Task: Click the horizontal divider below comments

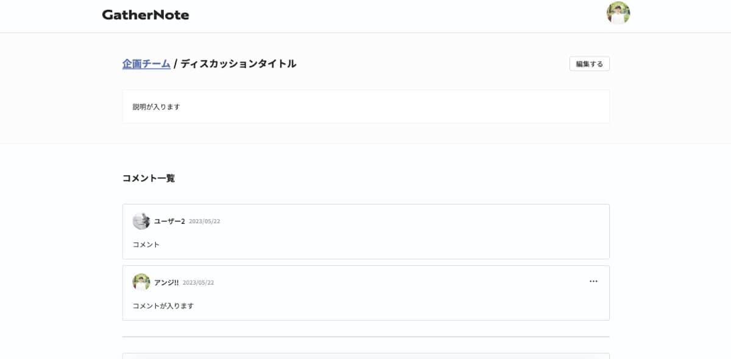Action: point(365,336)
